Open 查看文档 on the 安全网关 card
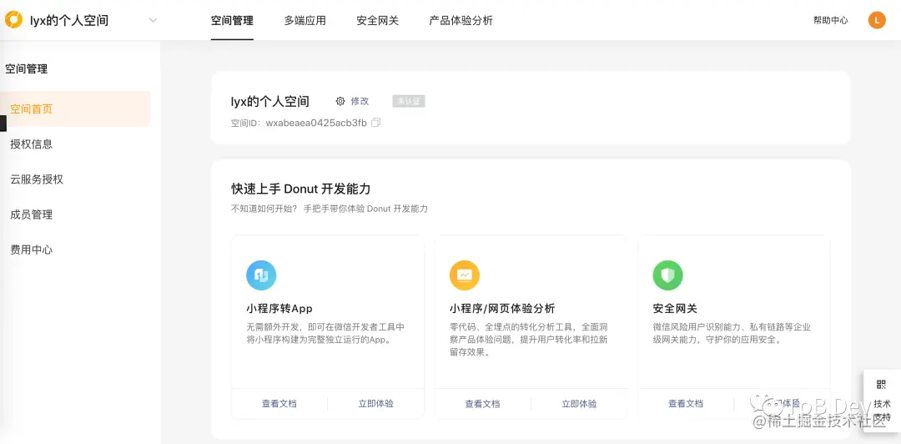Viewport: 901px width, 444px height. (686, 404)
